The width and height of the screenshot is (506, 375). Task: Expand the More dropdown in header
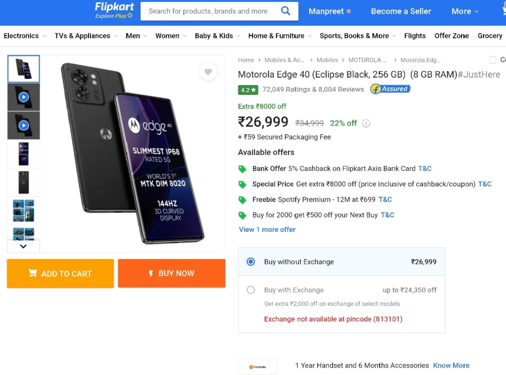[464, 11]
